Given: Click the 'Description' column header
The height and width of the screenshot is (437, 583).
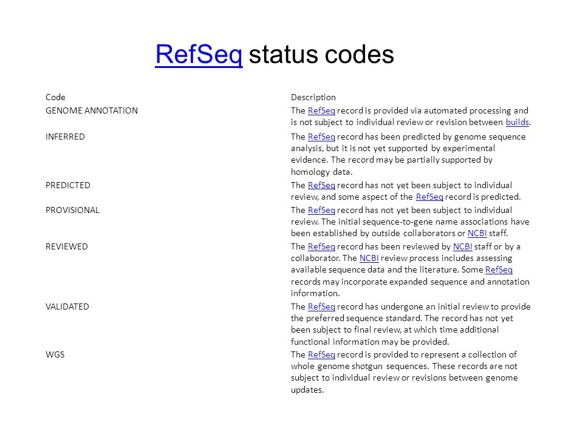Looking at the screenshot, I should click(x=313, y=97).
